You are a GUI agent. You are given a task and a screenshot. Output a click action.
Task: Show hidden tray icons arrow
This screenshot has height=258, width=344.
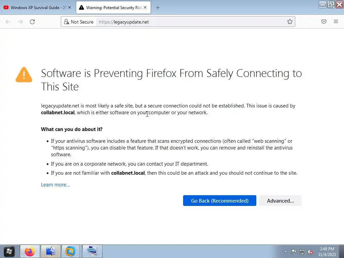click(x=286, y=252)
